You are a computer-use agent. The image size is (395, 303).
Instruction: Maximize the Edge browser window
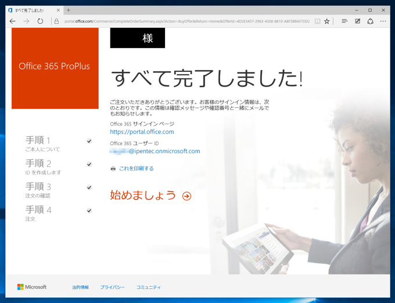(370, 10)
